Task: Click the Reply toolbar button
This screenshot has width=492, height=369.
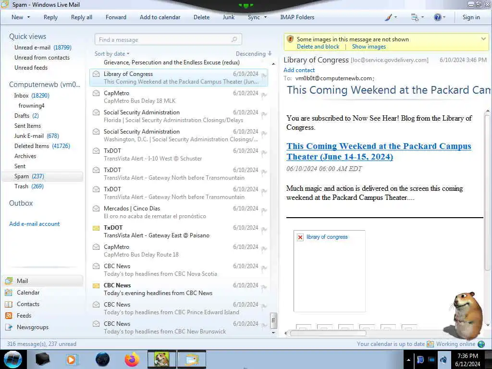Action: [x=50, y=17]
